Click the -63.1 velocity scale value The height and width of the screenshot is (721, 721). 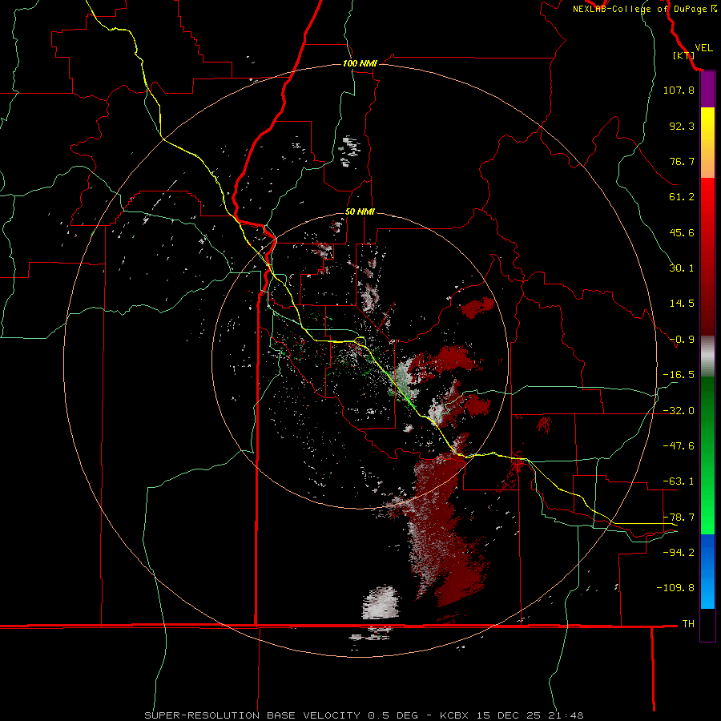[x=679, y=481]
